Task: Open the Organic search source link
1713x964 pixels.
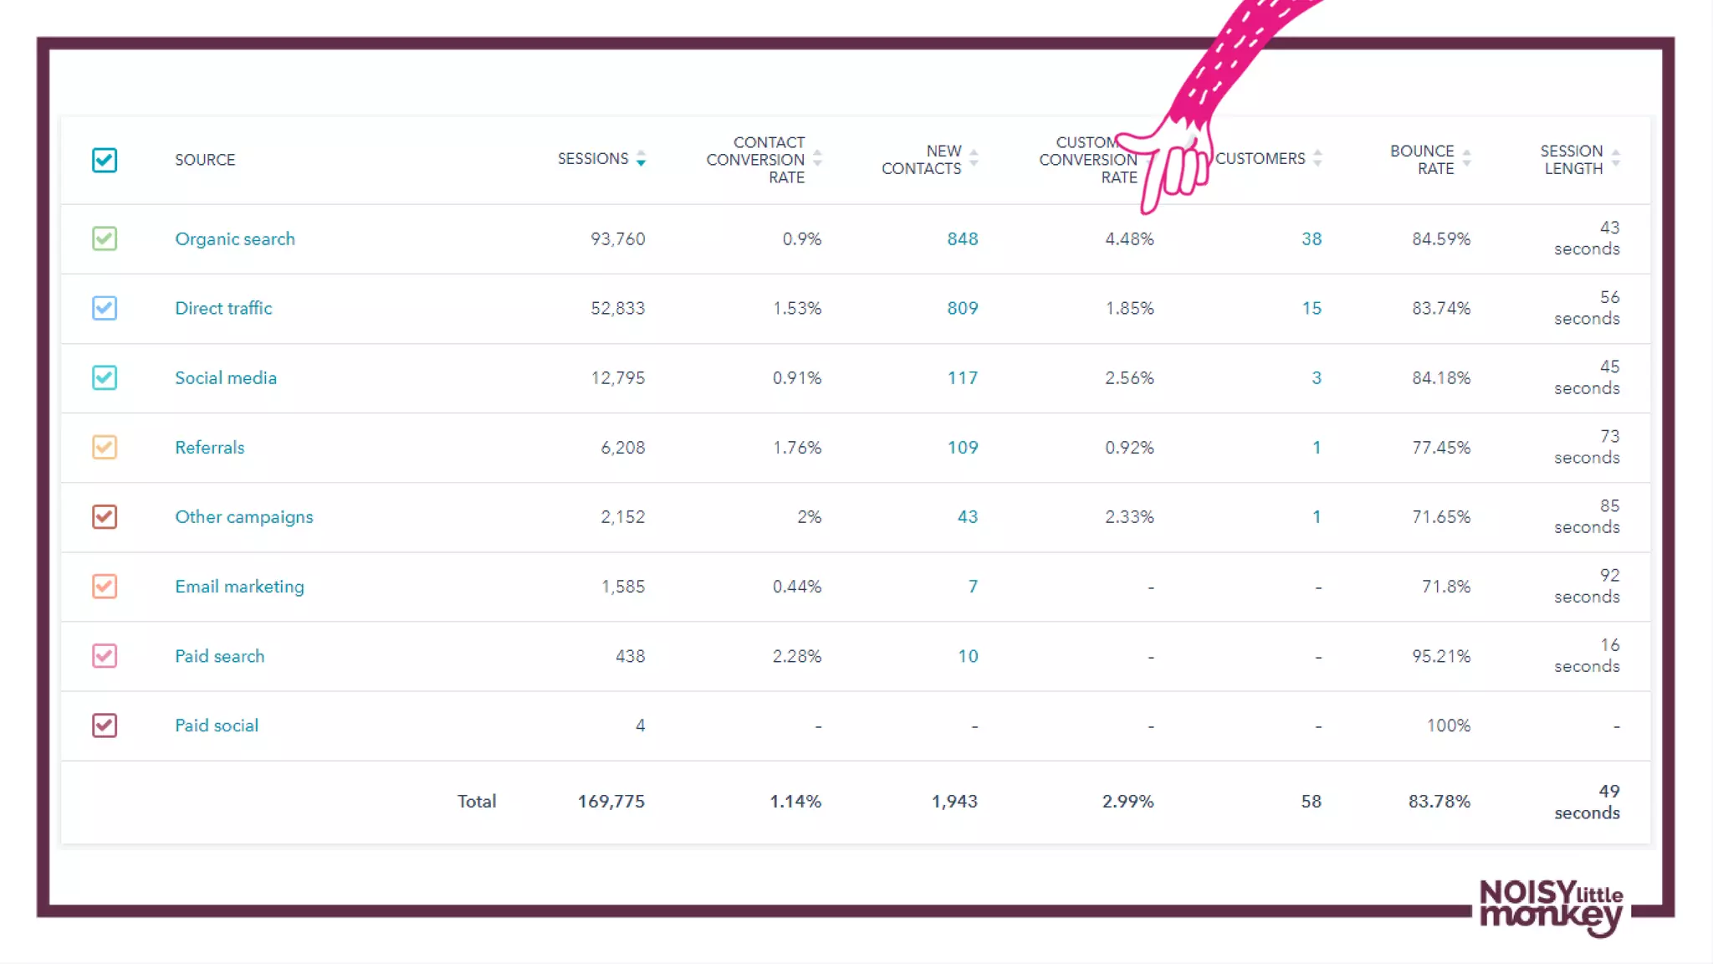Action: pos(234,238)
